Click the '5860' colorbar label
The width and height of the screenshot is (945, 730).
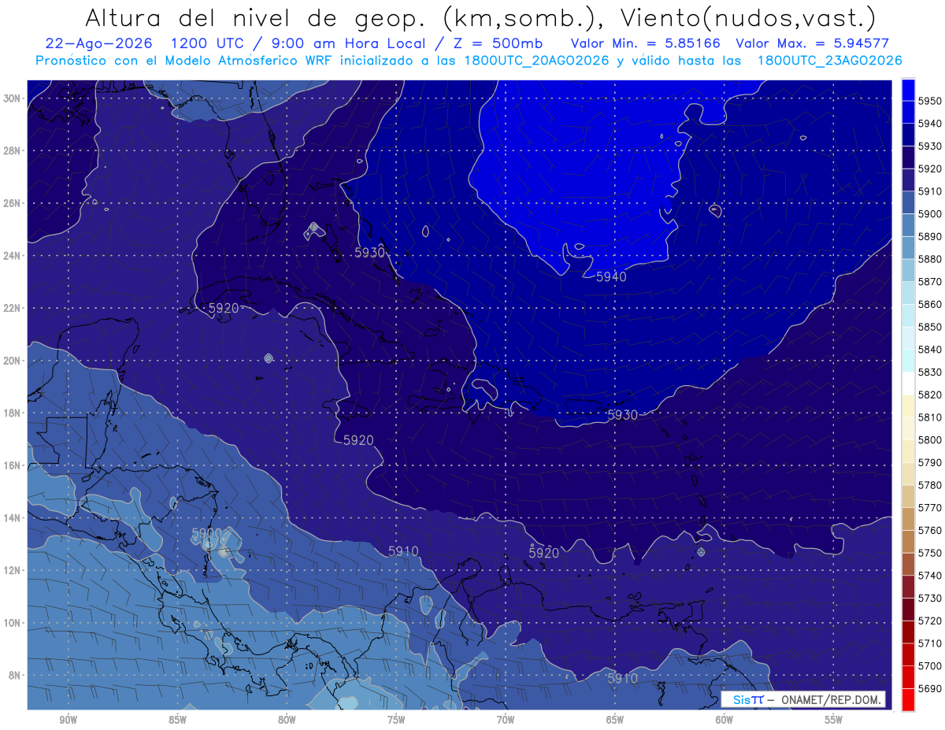click(929, 304)
